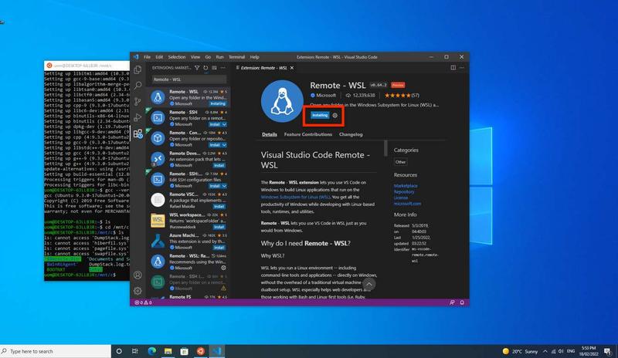Close the Extension: Remote - WSL tab
The image size is (618, 358).
coord(292,68)
